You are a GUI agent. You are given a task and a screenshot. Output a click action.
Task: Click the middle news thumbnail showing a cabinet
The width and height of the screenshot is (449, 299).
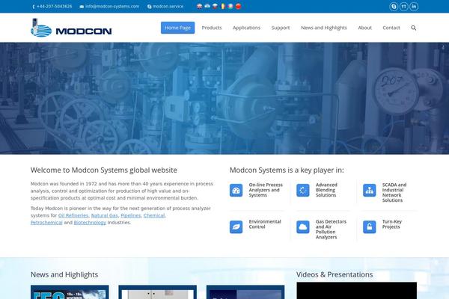(157, 292)
